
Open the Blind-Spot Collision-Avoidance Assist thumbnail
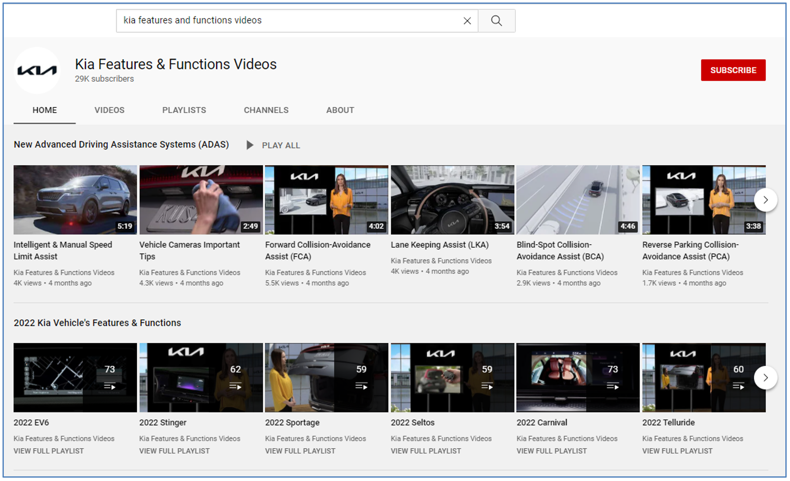tap(578, 200)
